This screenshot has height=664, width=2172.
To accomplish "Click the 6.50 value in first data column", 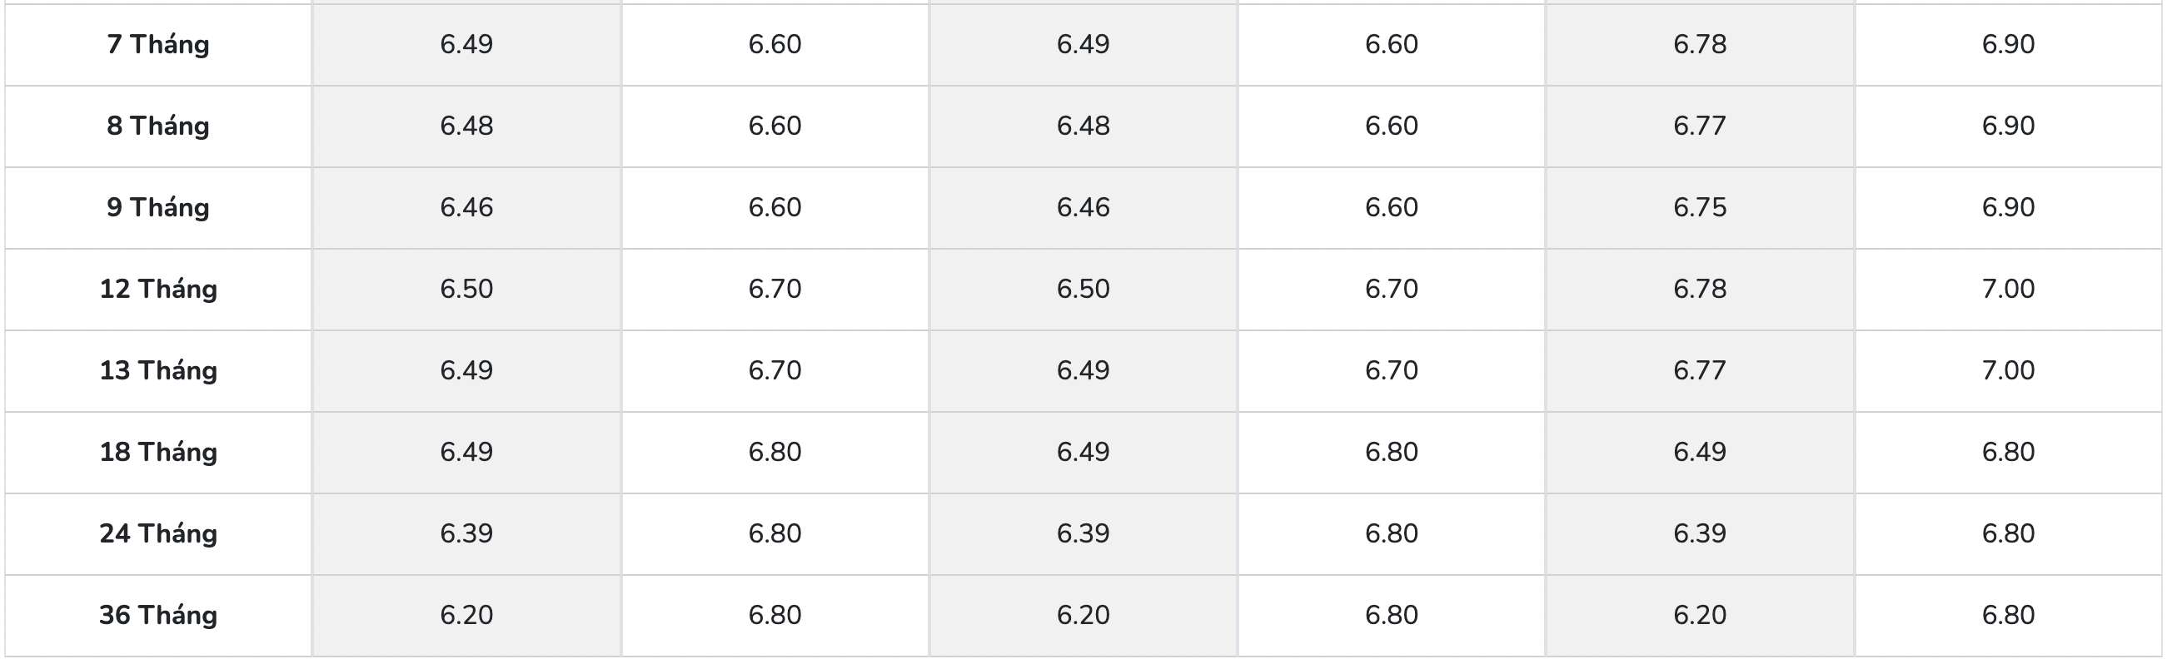I will pyautogui.click(x=466, y=289).
